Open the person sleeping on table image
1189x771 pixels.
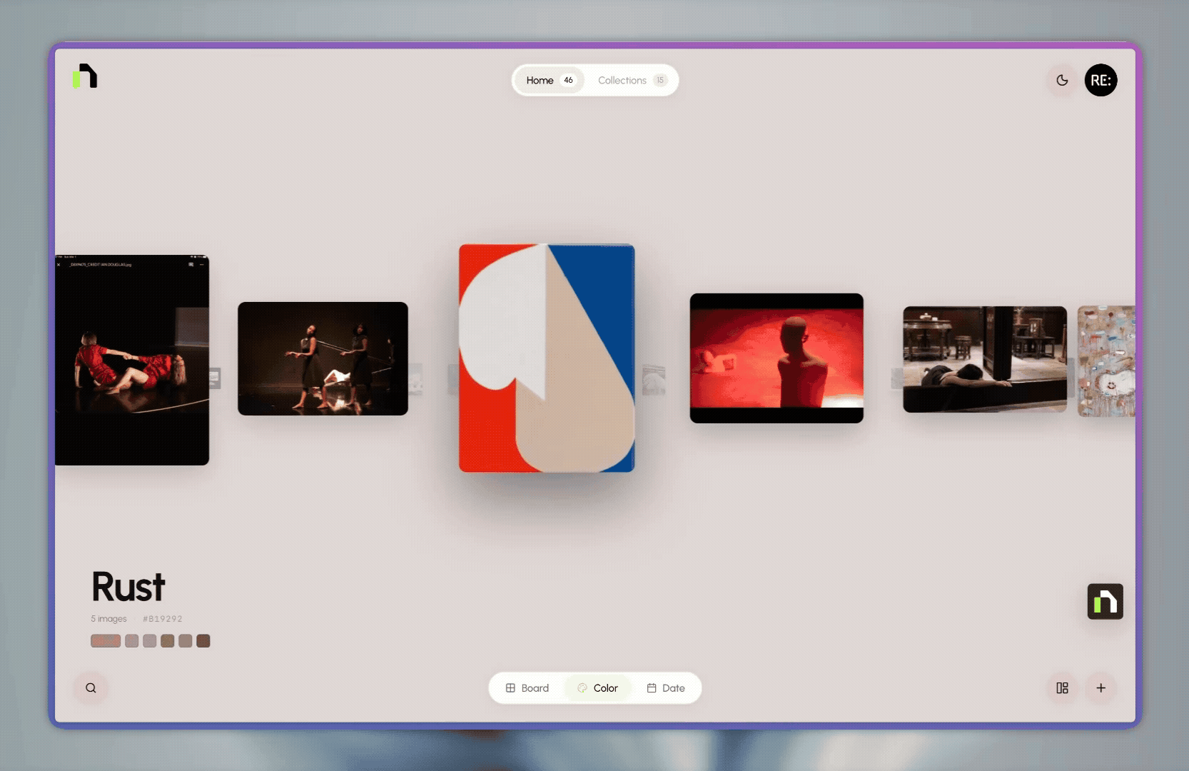pos(985,360)
